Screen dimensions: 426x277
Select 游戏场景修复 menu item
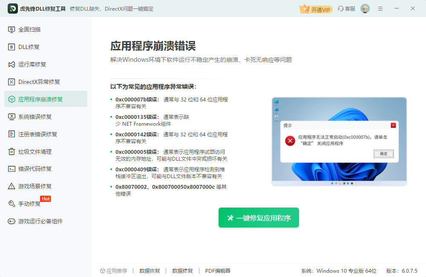click(46, 186)
